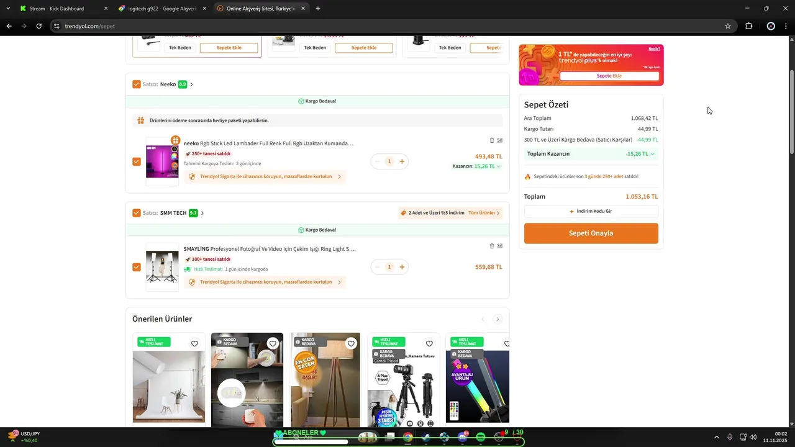Open a new browser tab
The width and height of the screenshot is (795, 447).
(x=318, y=9)
